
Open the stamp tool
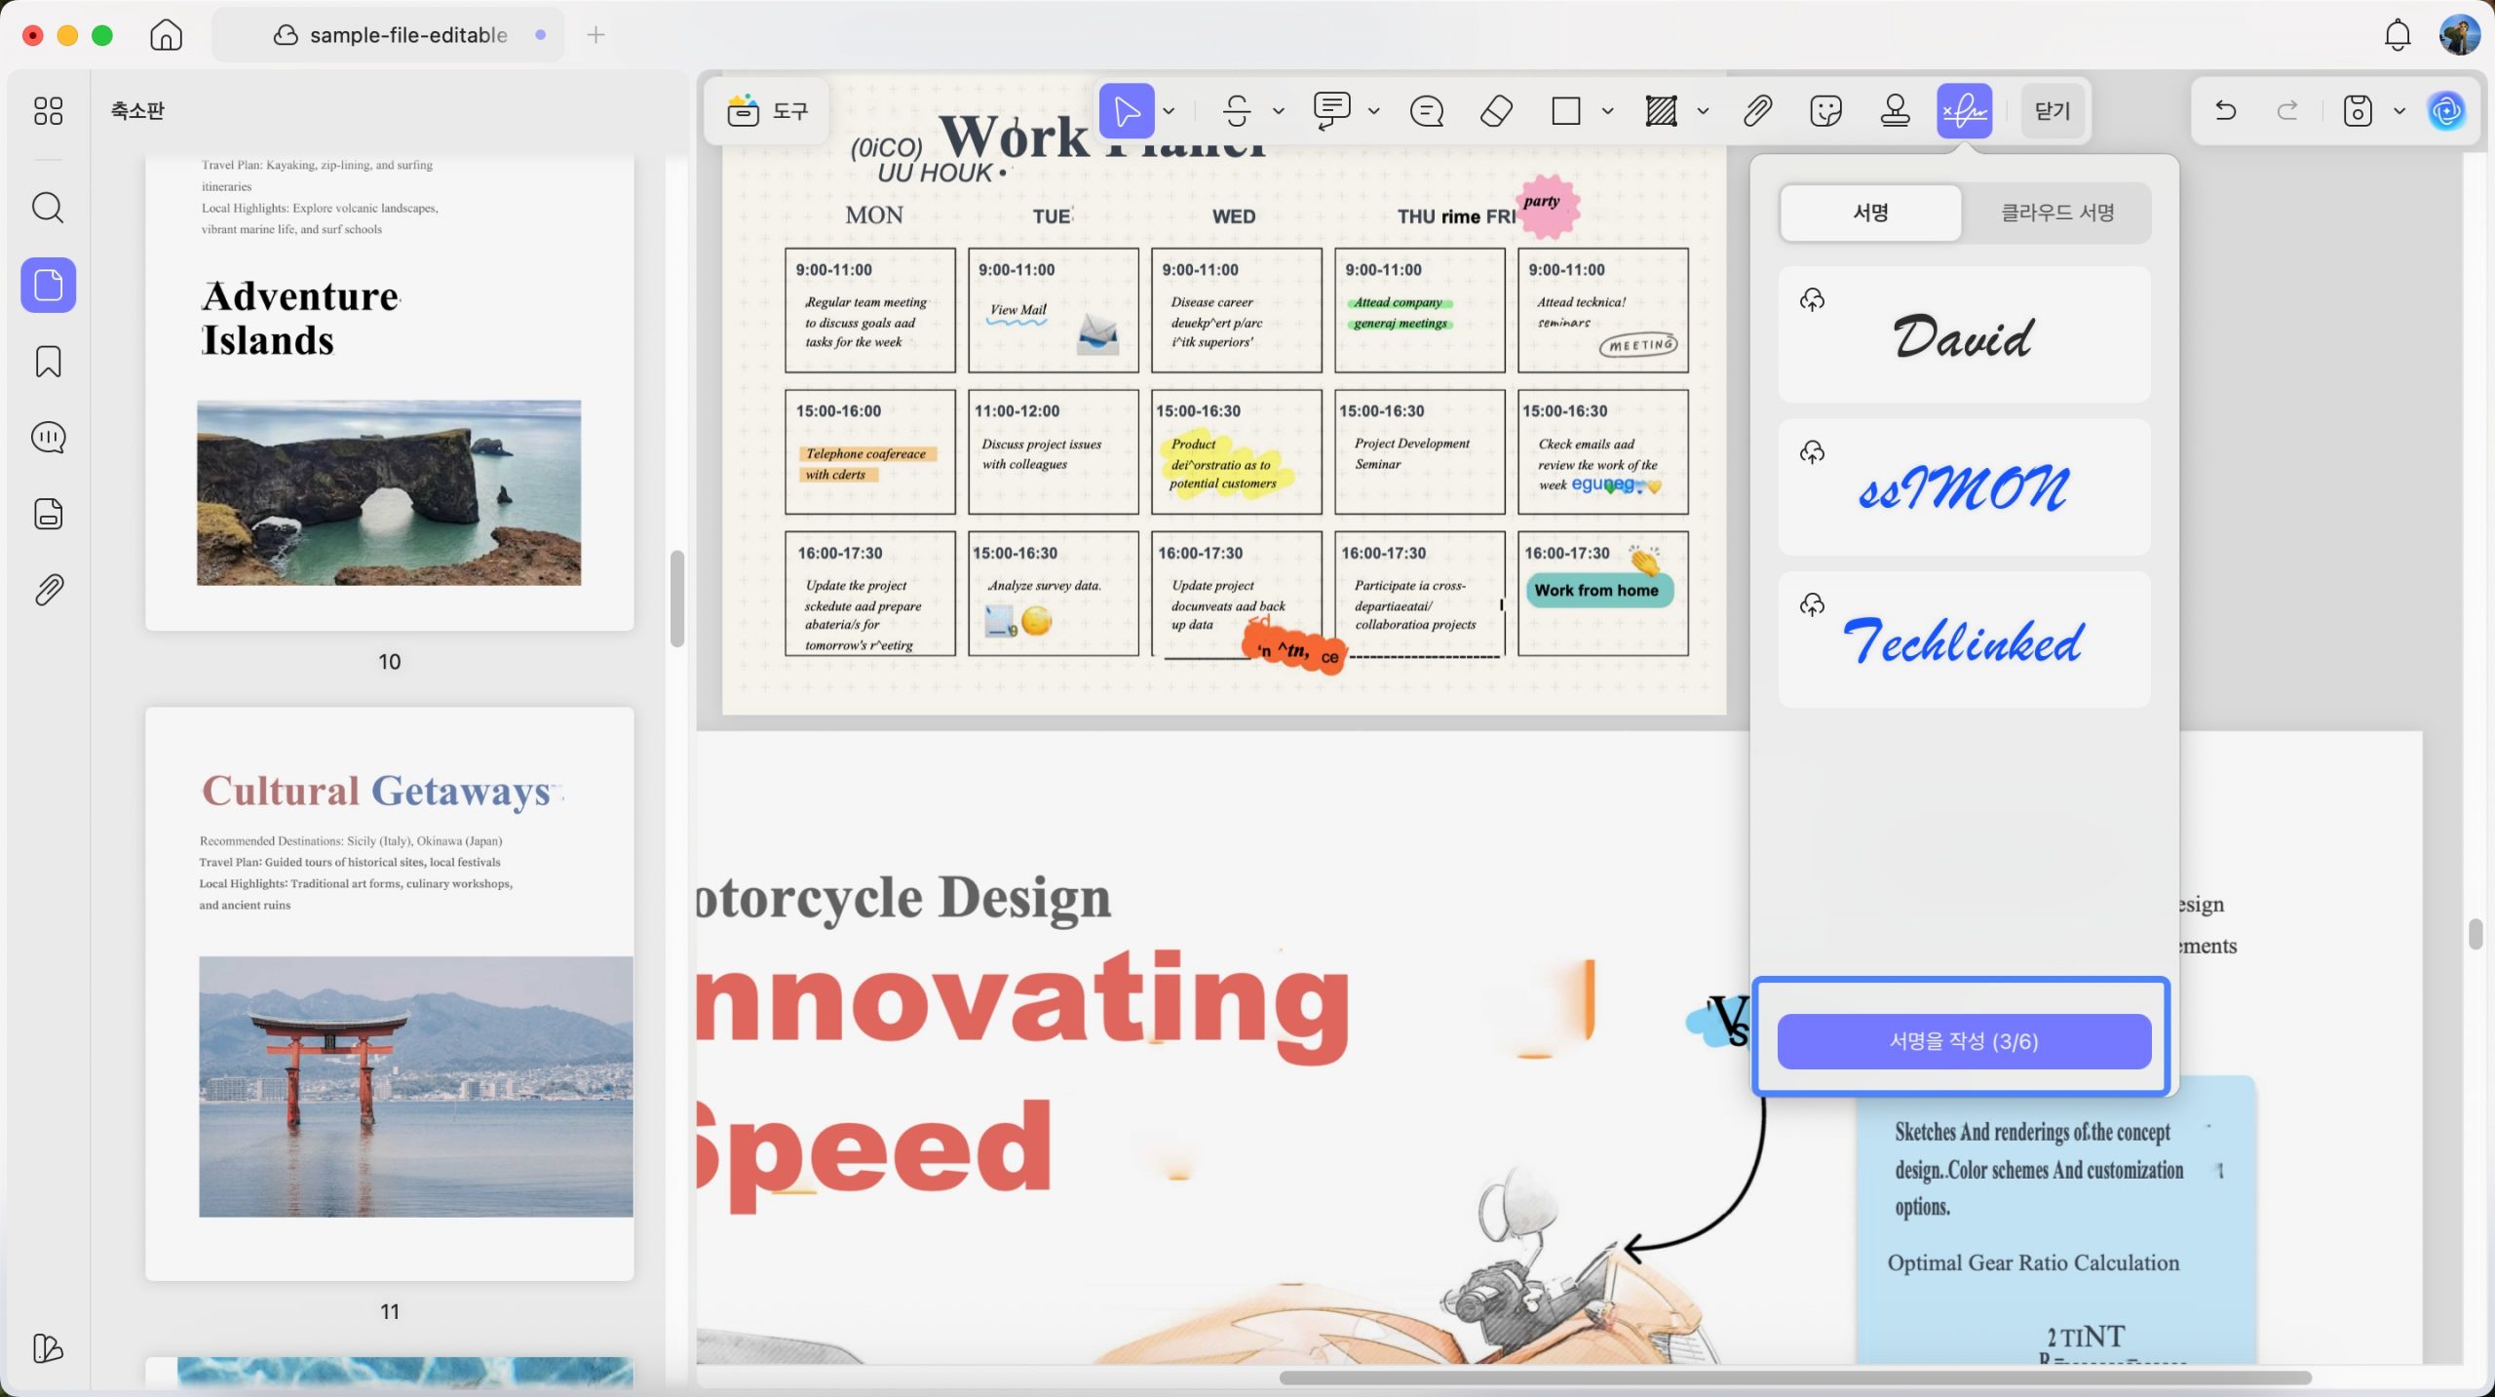tap(1895, 111)
